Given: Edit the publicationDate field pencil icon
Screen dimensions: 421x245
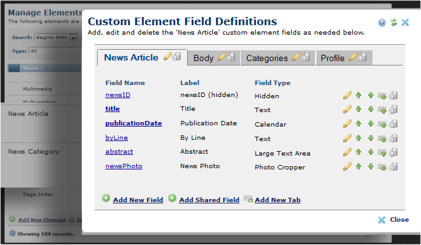Looking at the screenshot, I should point(347,123).
